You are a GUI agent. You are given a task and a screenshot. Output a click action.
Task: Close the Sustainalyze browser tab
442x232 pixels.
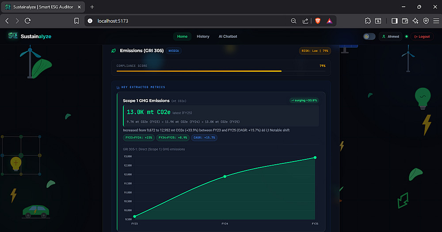pos(79,7)
